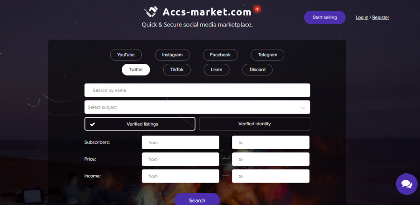This screenshot has height=205, width=420.
Task: Open the live chat bubble icon
Action: pos(406,184)
